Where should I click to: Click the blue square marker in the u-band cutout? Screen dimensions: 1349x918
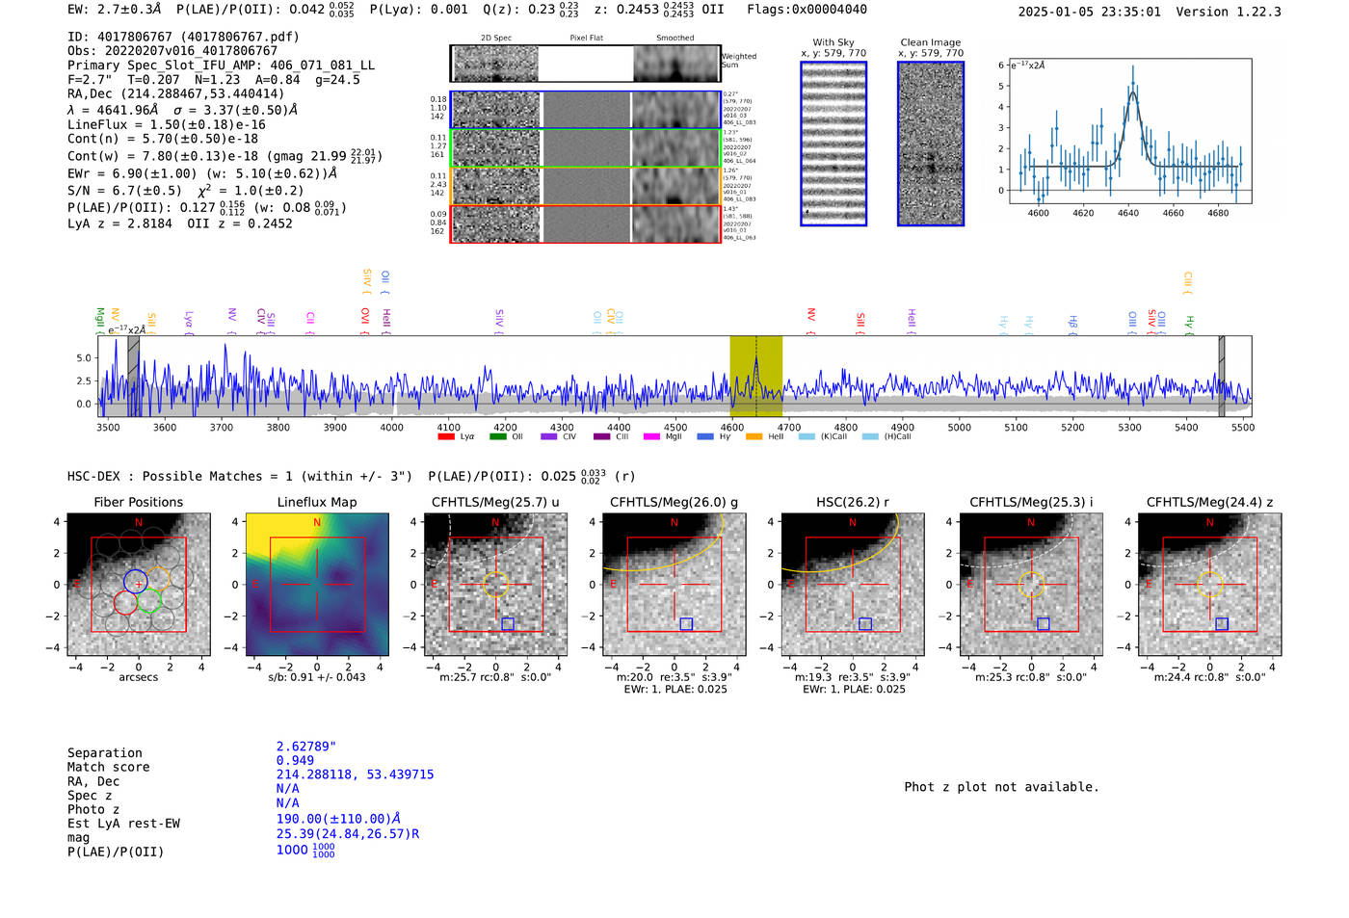[508, 624]
